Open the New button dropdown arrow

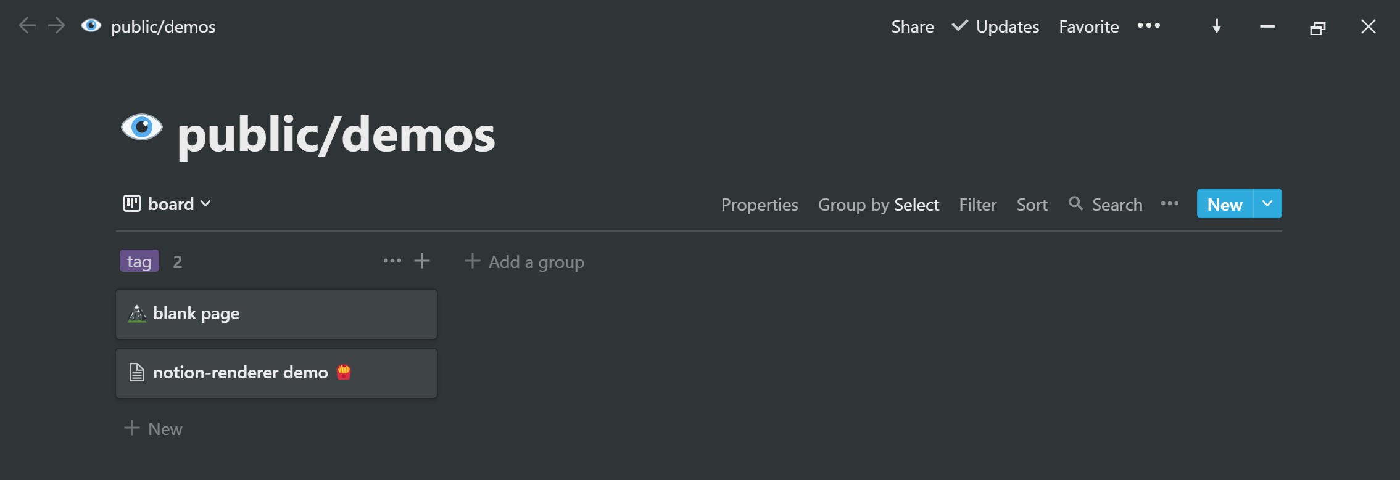[x=1267, y=203]
